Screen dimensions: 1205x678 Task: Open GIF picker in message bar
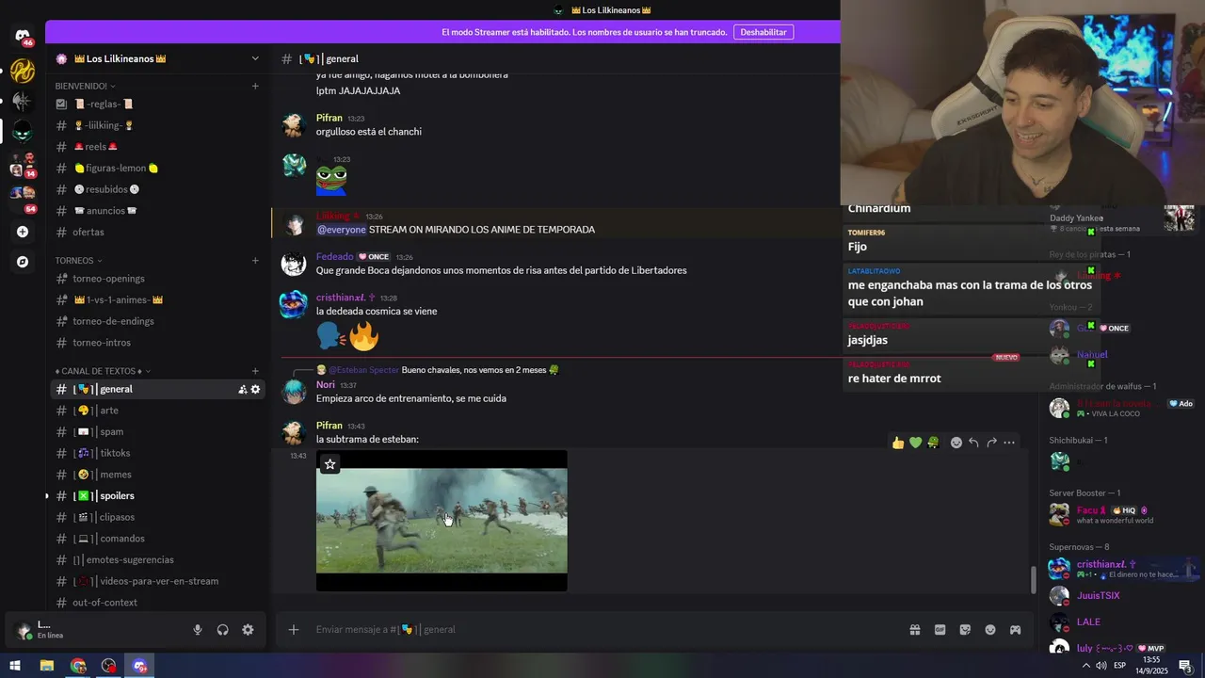pos(940,630)
